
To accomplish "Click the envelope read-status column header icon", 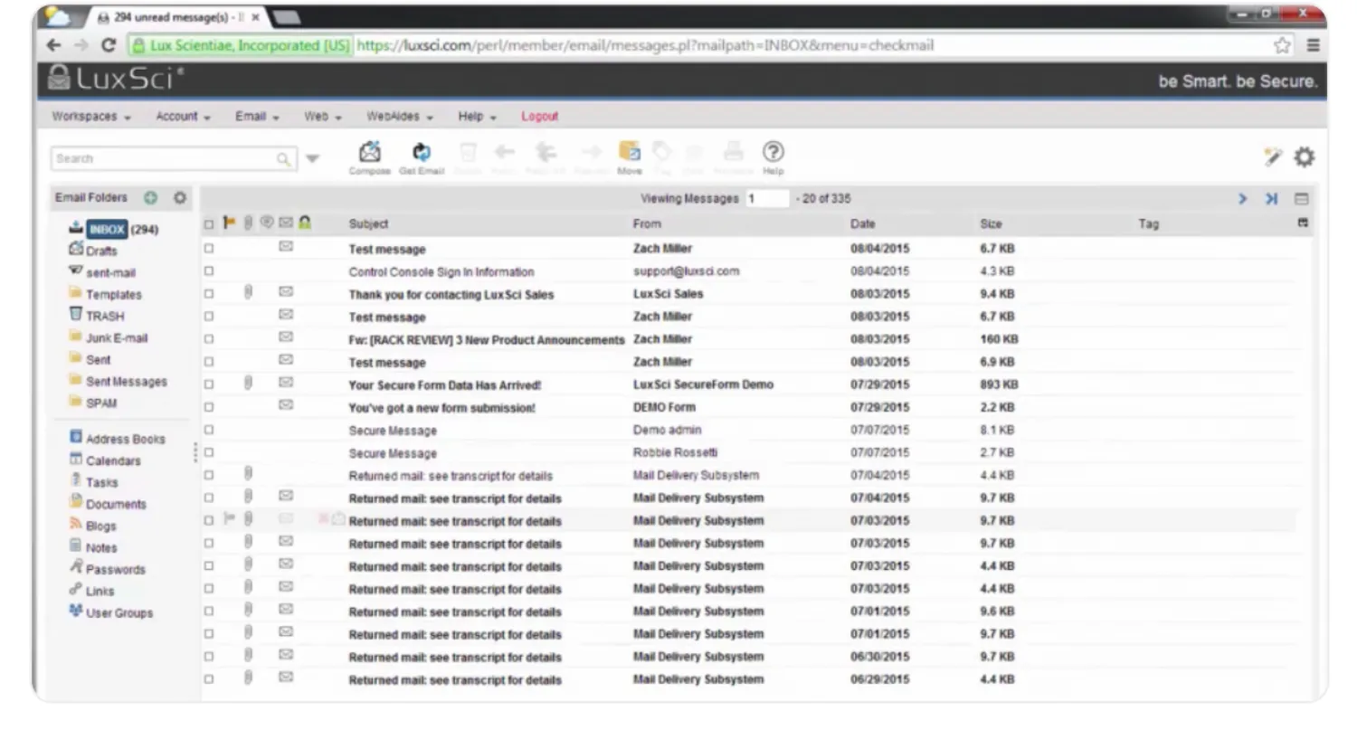I will (x=286, y=223).
